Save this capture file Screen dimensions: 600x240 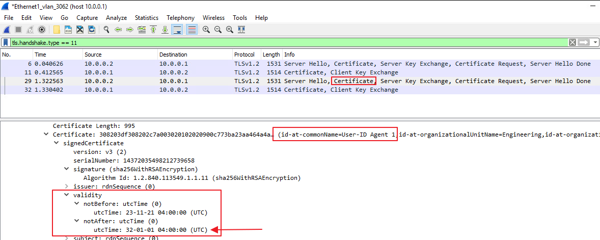point(68,30)
